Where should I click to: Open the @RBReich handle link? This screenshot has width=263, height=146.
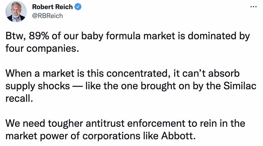point(48,16)
